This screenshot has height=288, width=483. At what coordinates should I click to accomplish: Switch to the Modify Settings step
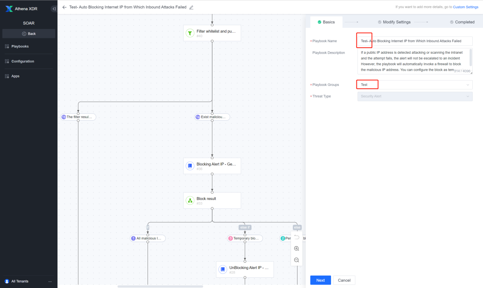pyautogui.click(x=394, y=22)
